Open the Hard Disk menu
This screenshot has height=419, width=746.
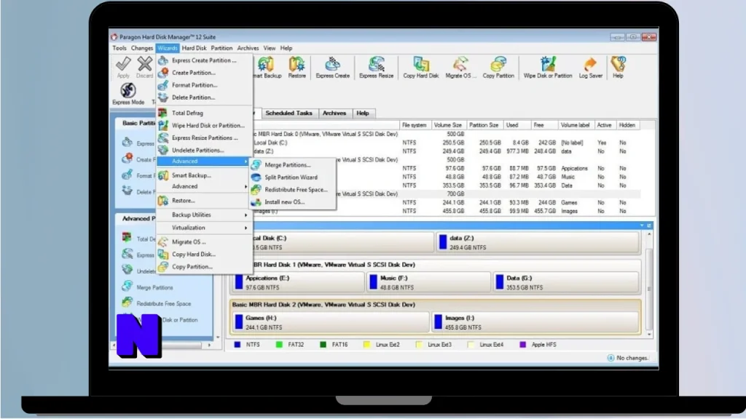194,48
